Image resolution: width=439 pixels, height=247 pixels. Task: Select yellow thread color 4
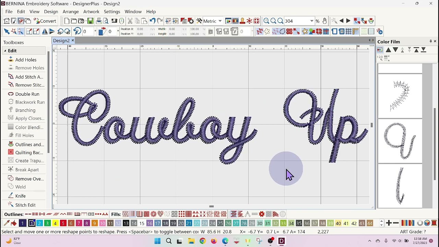(55, 224)
